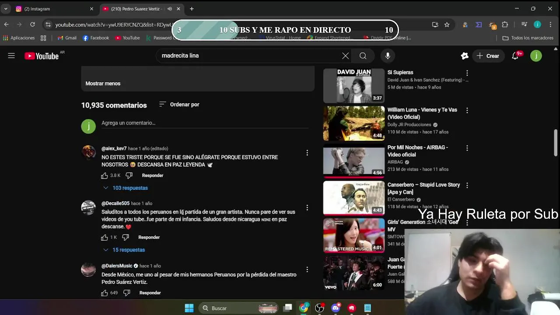Collapse the description with 'Mostrar menos'

[103, 83]
